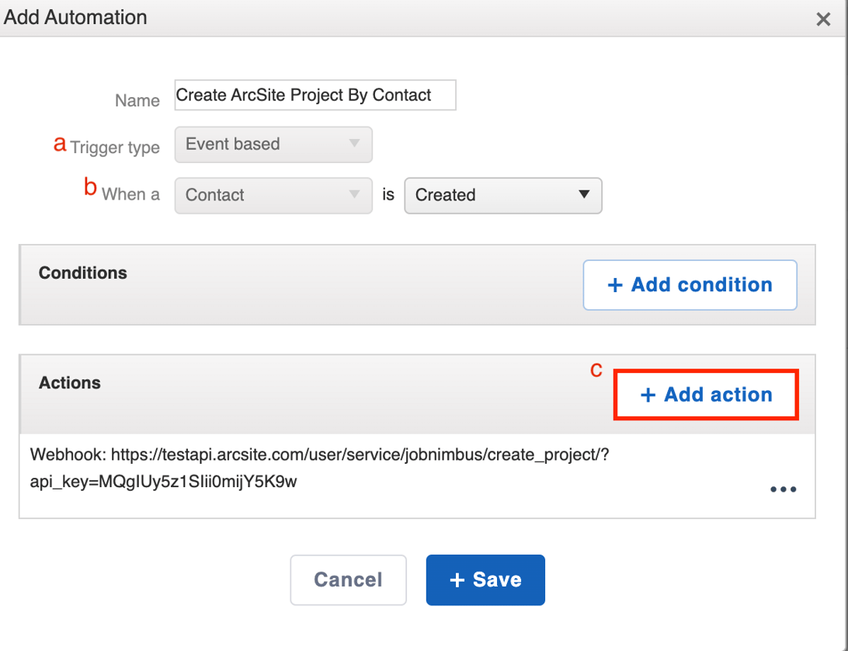Close the Add Automation dialog
Viewport: 848px width, 651px height.
[823, 19]
